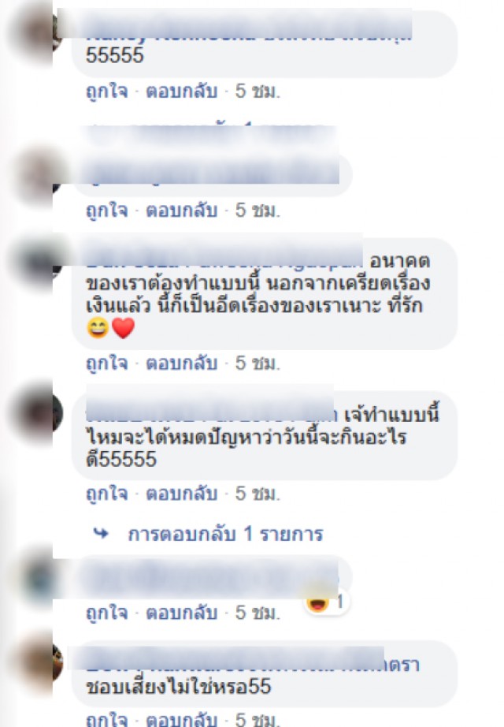Click the Haha reaction icon on the blurred comment
The image size is (504, 727).
click(318, 603)
